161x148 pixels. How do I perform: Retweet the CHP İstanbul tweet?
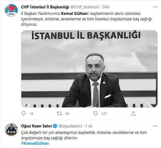click(x=59, y=114)
